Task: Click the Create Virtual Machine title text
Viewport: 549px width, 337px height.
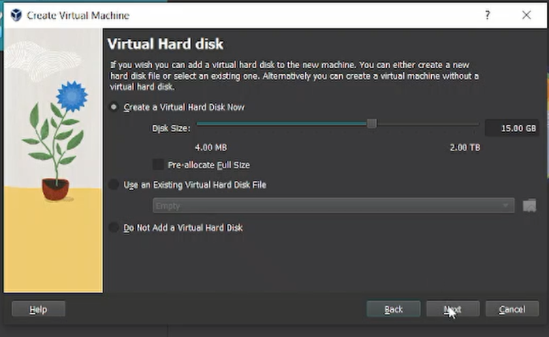Action: click(78, 15)
